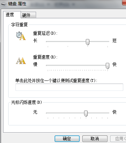Select the 速度 tab

(12, 15)
